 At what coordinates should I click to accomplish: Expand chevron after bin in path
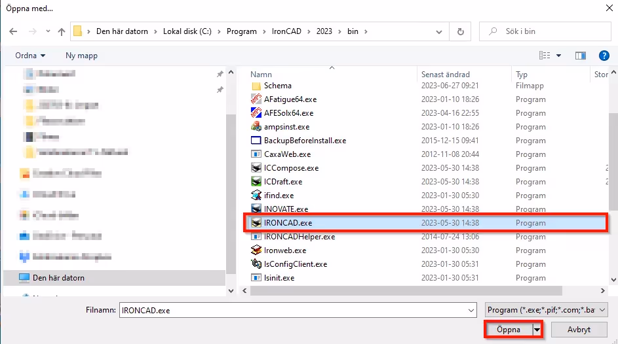point(366,31)
